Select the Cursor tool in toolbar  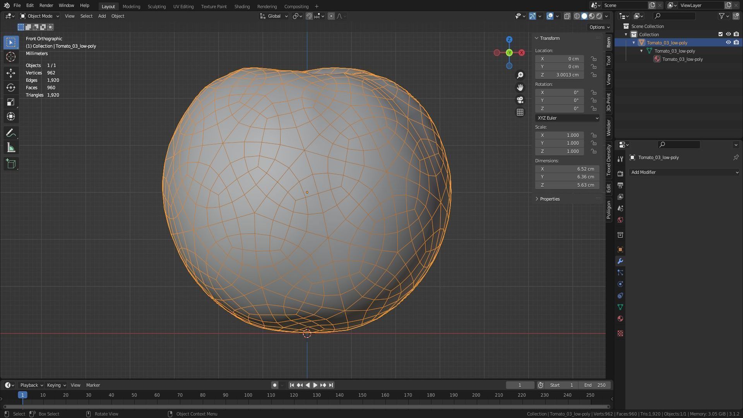pyautogui.click(x=11, y=57)
